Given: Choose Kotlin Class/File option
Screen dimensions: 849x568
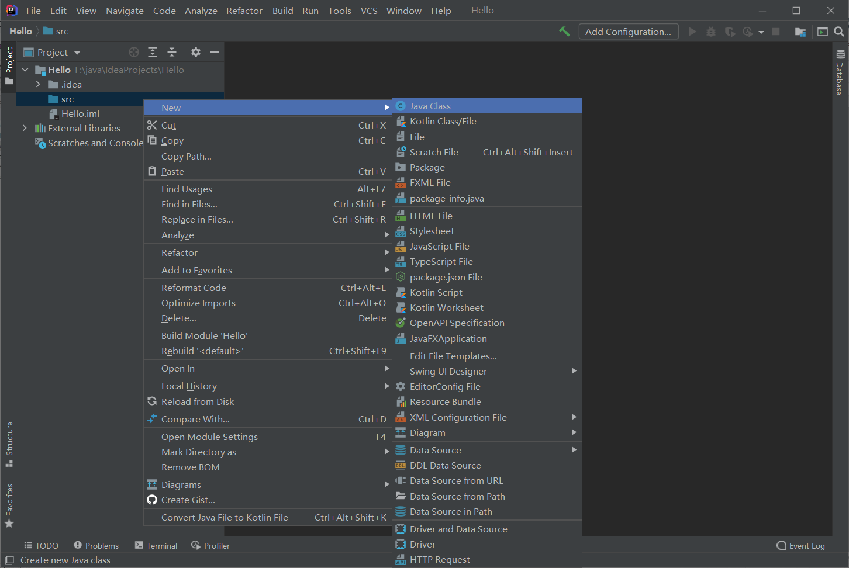Looking at the screenshot, I should point(443,121).
